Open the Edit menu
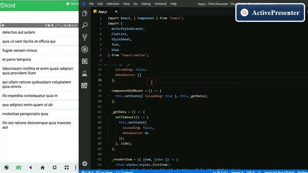The width and height of the screenshot is (308, 173). tap(100, 4)
